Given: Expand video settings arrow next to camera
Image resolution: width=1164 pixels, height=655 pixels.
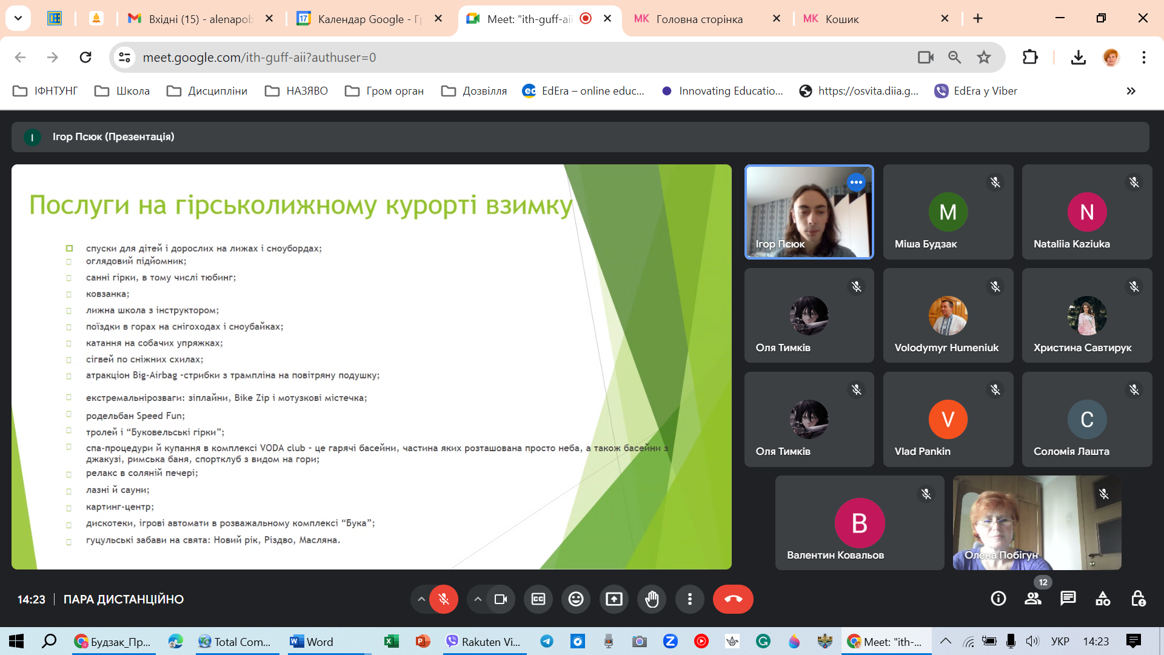Looking at the screenshot, I should coord(478,599).
